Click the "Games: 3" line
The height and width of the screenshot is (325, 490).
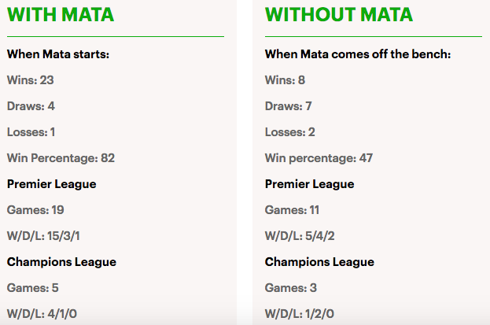(x=289, y=288)
